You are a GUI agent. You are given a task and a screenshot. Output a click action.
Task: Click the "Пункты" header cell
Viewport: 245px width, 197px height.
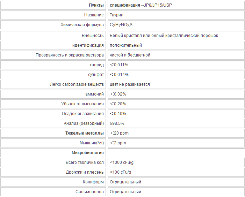(53, 5)
